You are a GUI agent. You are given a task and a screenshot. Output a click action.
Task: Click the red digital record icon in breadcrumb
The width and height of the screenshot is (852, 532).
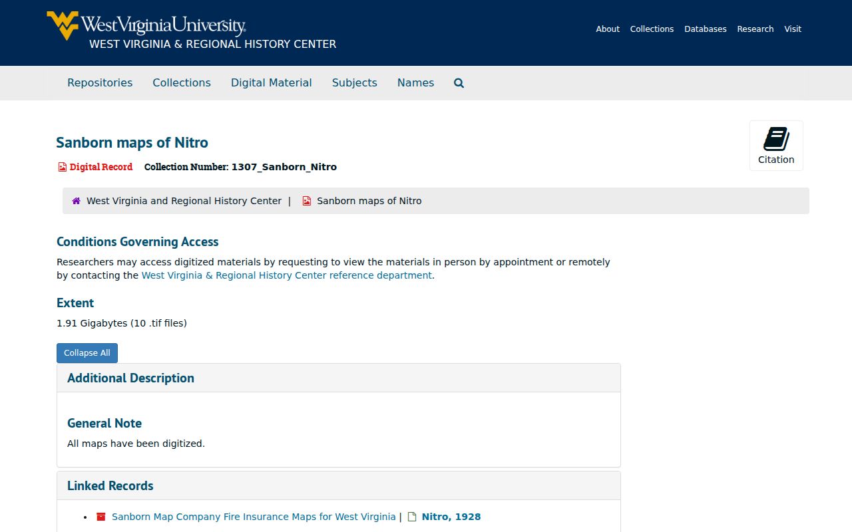pos(307,201)
